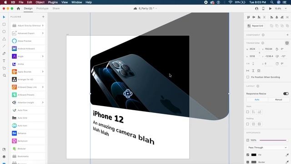Select same padding for all edges
Viewport: 291px width, 164px height.
point(254,124)
